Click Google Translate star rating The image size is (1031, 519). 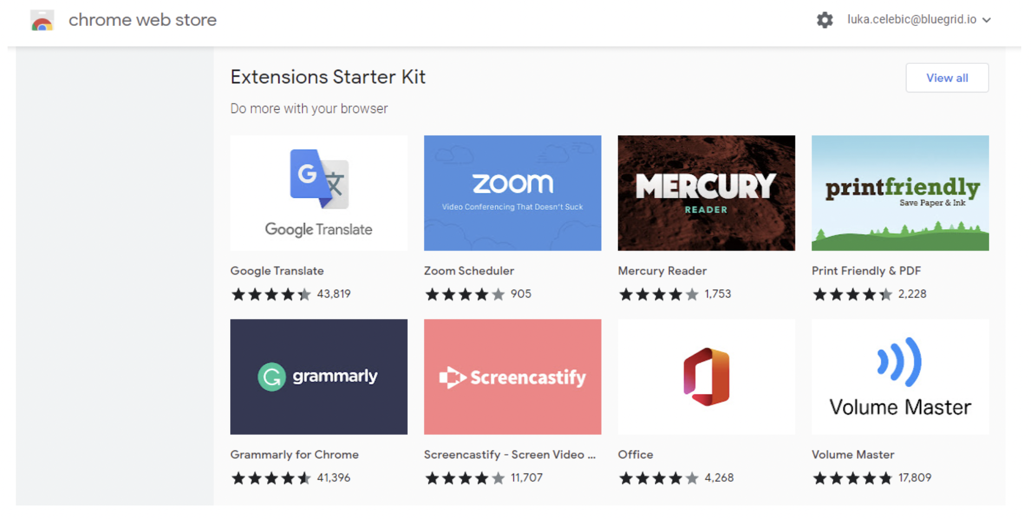(x=271, y=294)
